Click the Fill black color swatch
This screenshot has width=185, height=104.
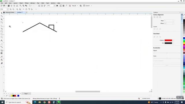click(x=168, y=43)
